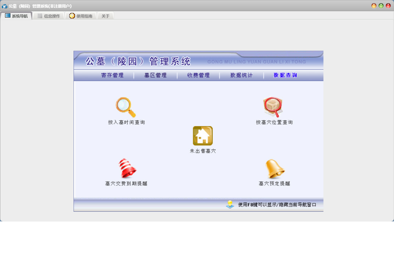Open the 按入墓时间查询 magnifier icon

click(x=126, y=107)
